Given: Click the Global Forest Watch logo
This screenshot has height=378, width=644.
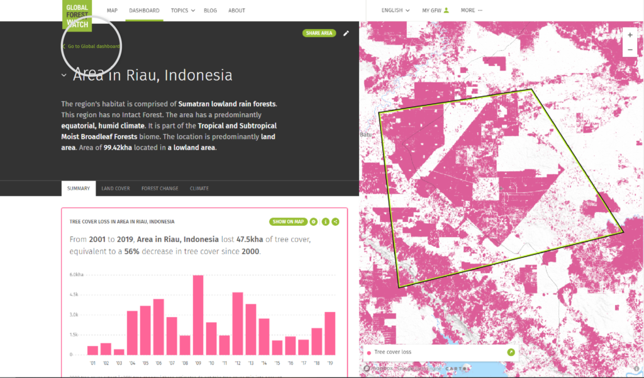Looking at the screenshot, I should click(77, 15).
